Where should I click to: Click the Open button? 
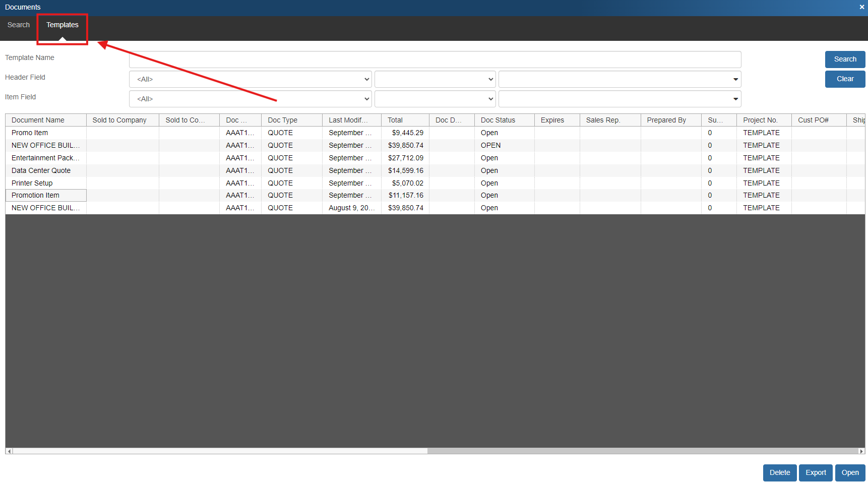[x=850, y=472]
